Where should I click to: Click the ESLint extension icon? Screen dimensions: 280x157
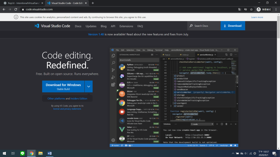pos(122,94)
